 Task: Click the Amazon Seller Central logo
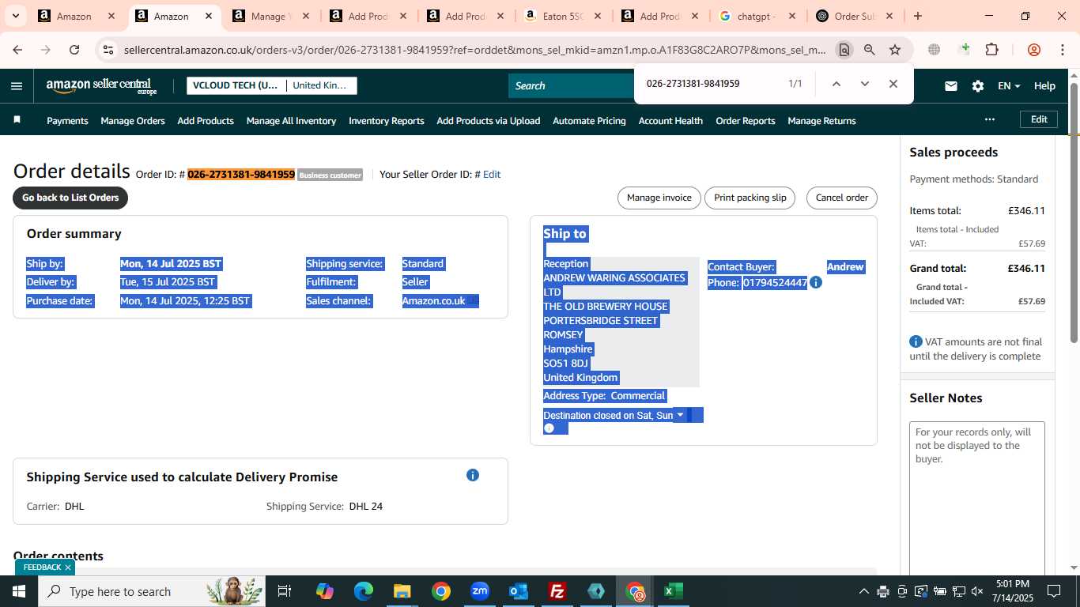coord(101,86)
